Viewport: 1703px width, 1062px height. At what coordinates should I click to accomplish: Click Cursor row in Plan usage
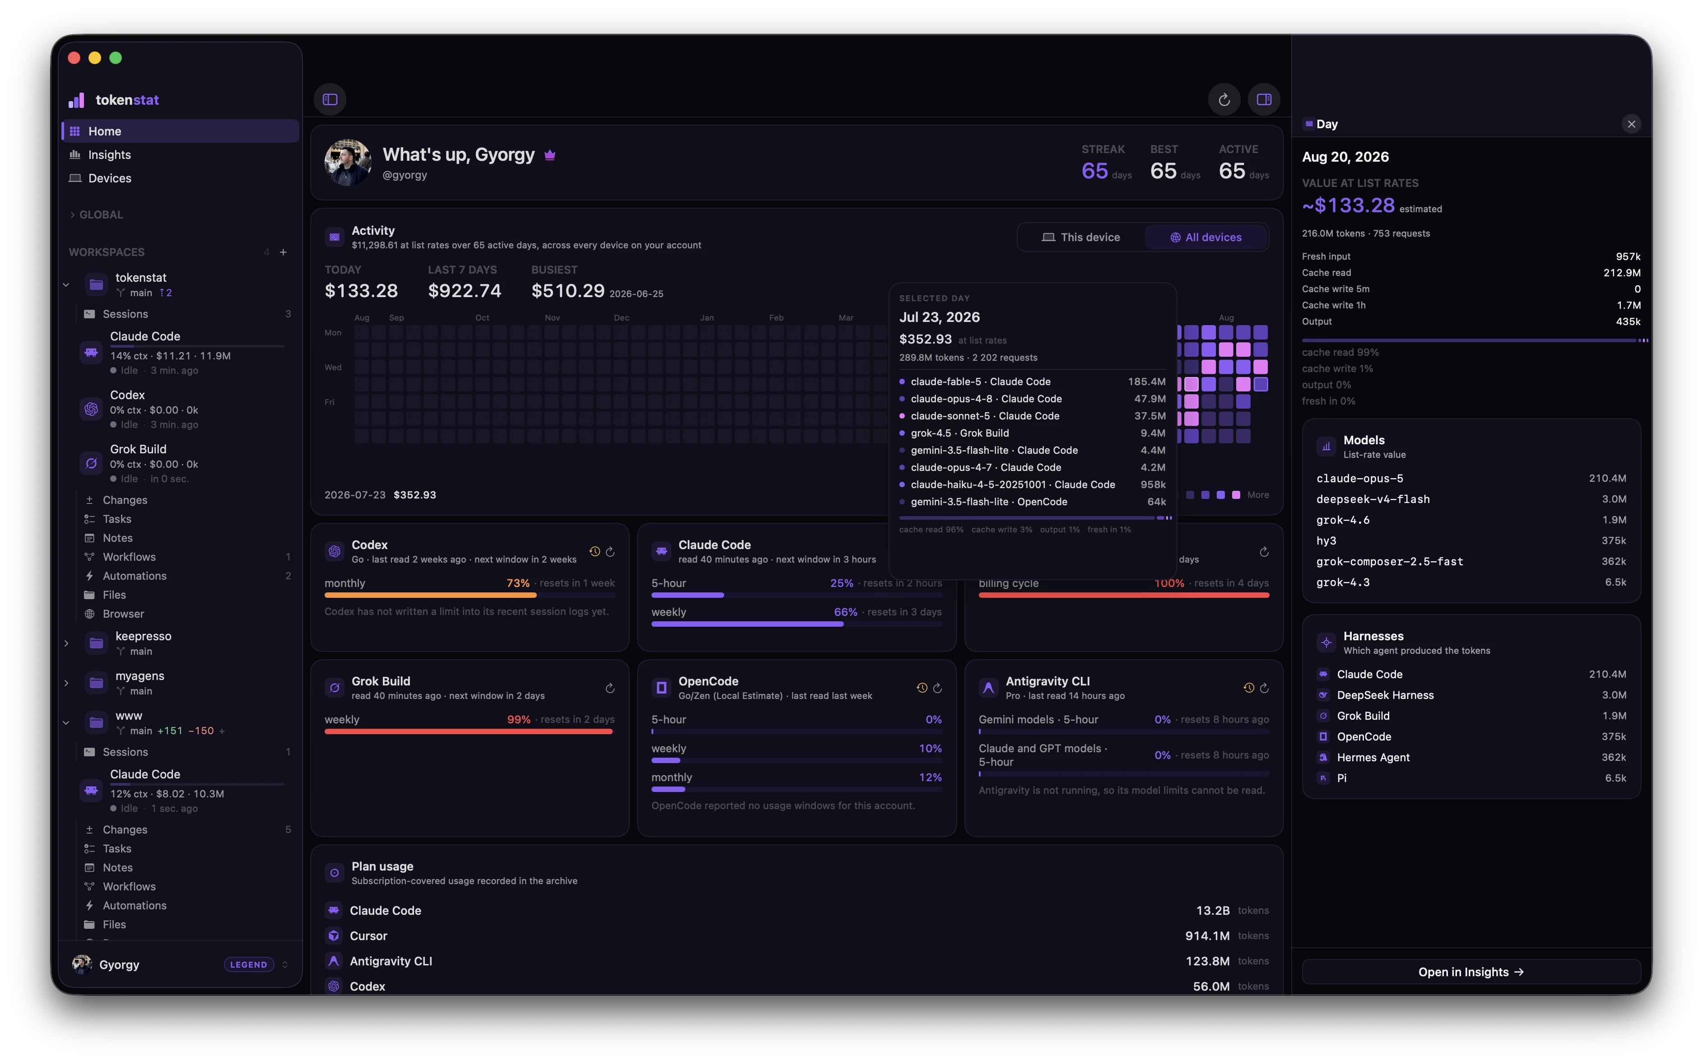(796, 936)
